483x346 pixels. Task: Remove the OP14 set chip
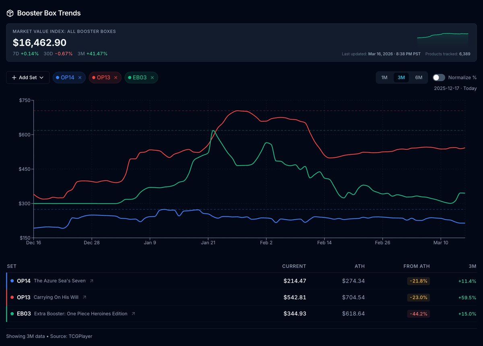pos(80,78)
